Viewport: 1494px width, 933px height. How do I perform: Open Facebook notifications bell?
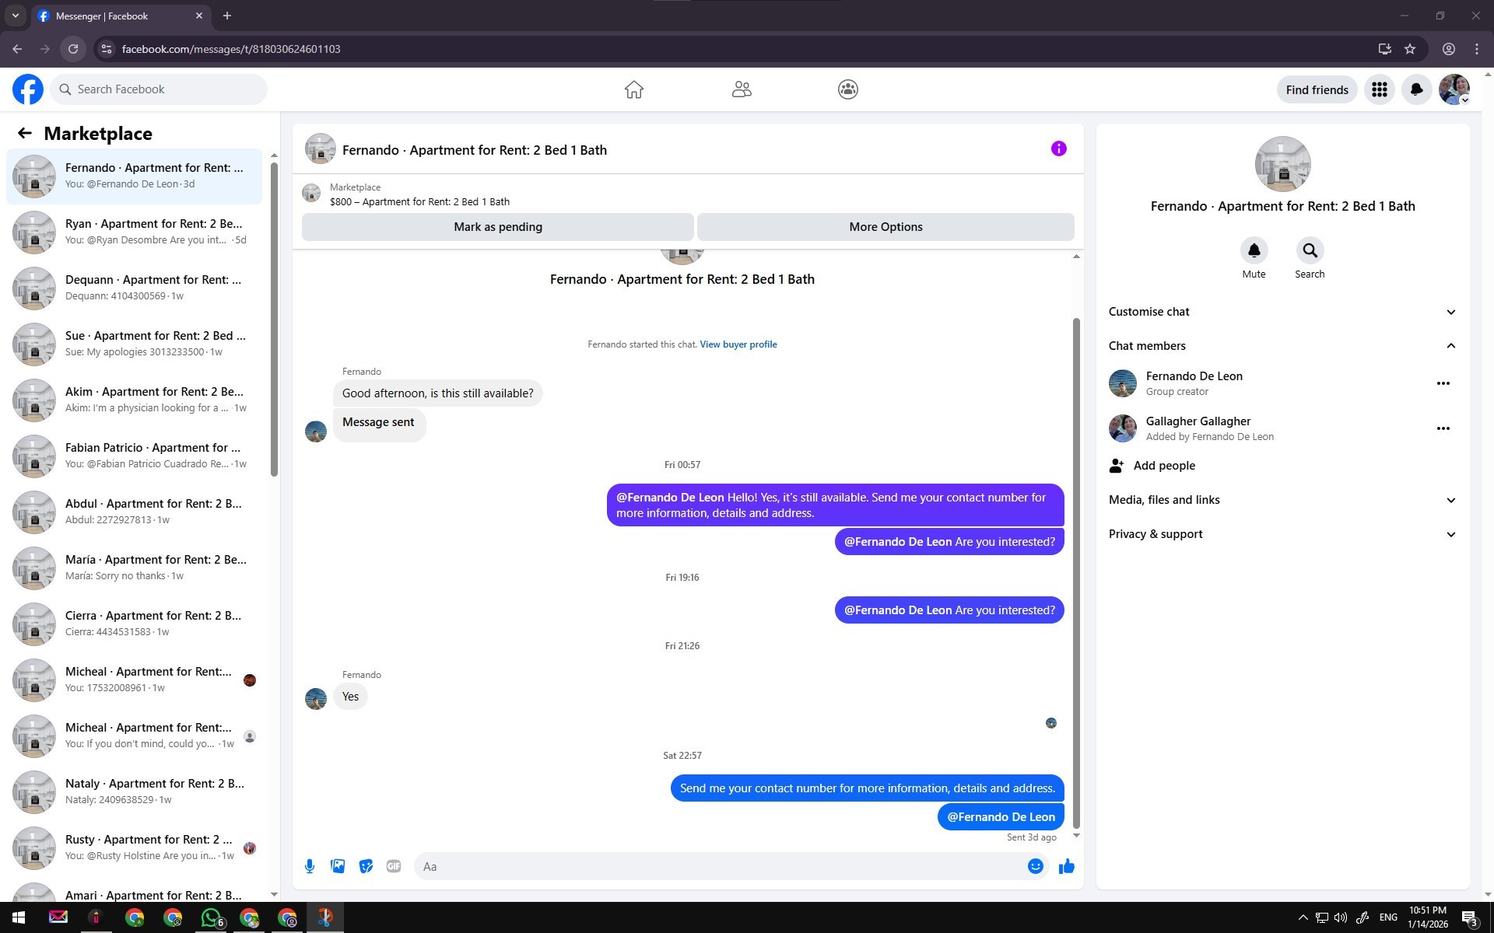[1416, 89]
